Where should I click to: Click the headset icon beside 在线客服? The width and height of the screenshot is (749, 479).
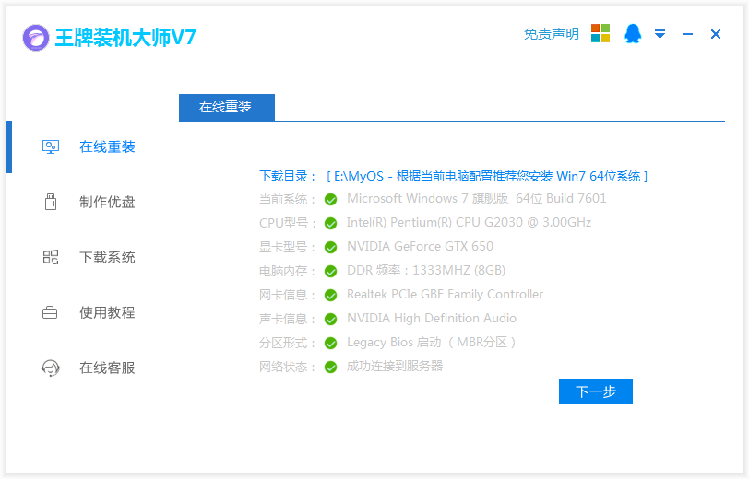coord(51,368)
